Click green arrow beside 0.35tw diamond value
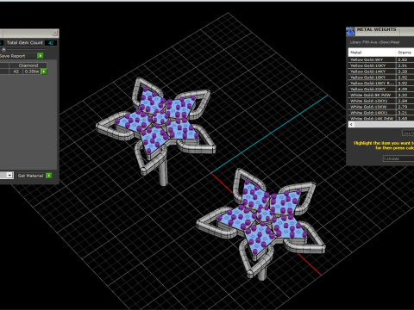The image size is (414, 310). (x=44, y=71)
